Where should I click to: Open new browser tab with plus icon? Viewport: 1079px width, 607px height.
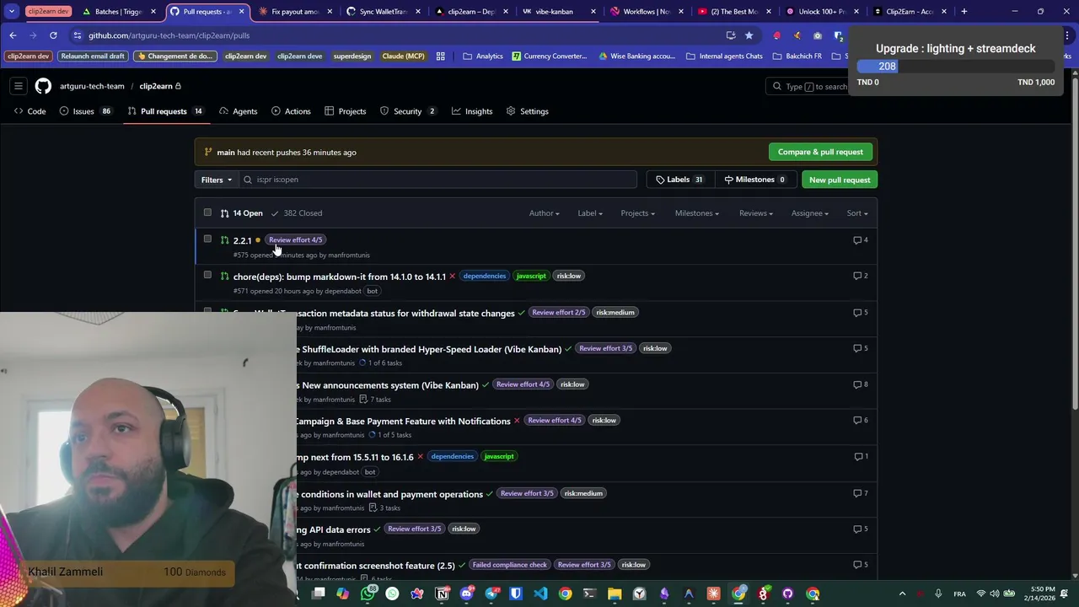click(964, 12)
